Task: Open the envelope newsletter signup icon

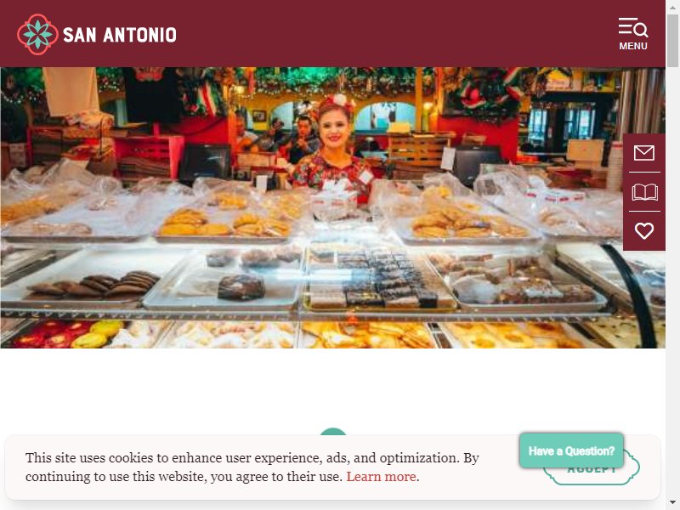Action: click(644, 153)
